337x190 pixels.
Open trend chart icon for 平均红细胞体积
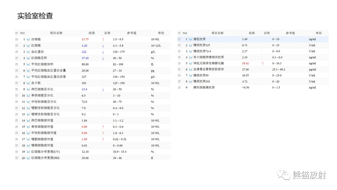click(28, 64)
